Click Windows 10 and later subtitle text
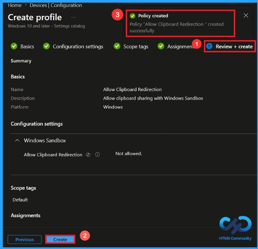258x249 pixels. (46, 26)
